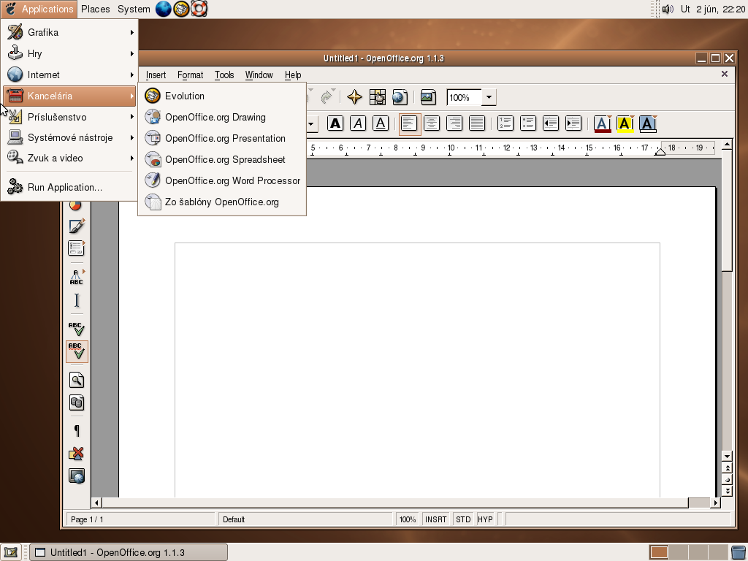Toggle the Direct Cursor icon
The width and height of the screenshot is (748, 561).
(x=76, y=300)
